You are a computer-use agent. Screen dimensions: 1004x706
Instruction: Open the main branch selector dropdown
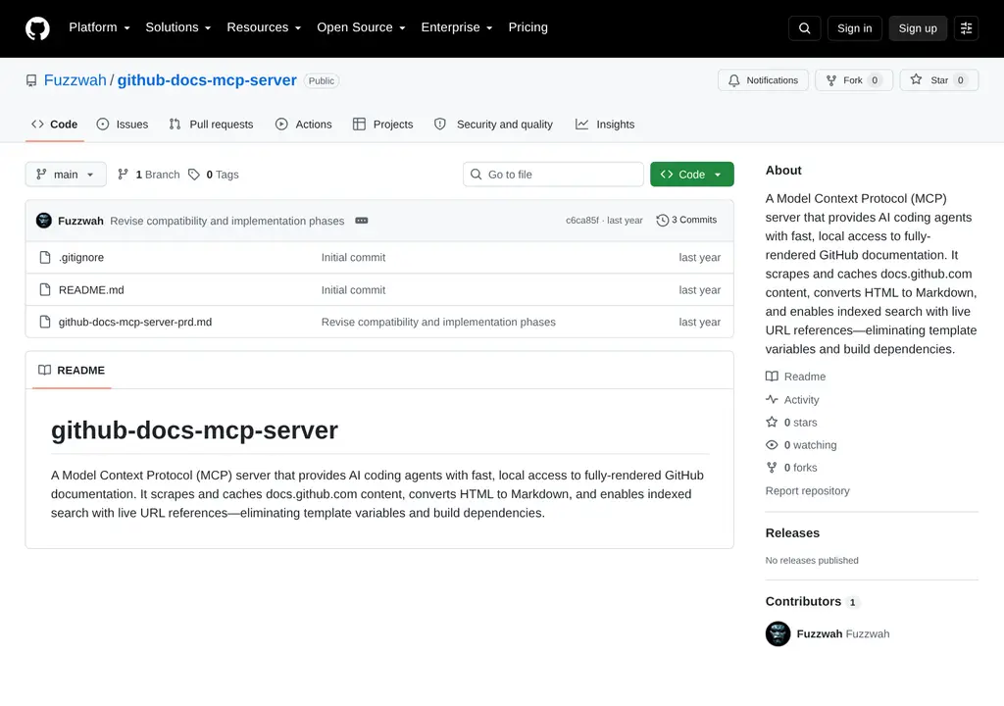tap(66, 175)
